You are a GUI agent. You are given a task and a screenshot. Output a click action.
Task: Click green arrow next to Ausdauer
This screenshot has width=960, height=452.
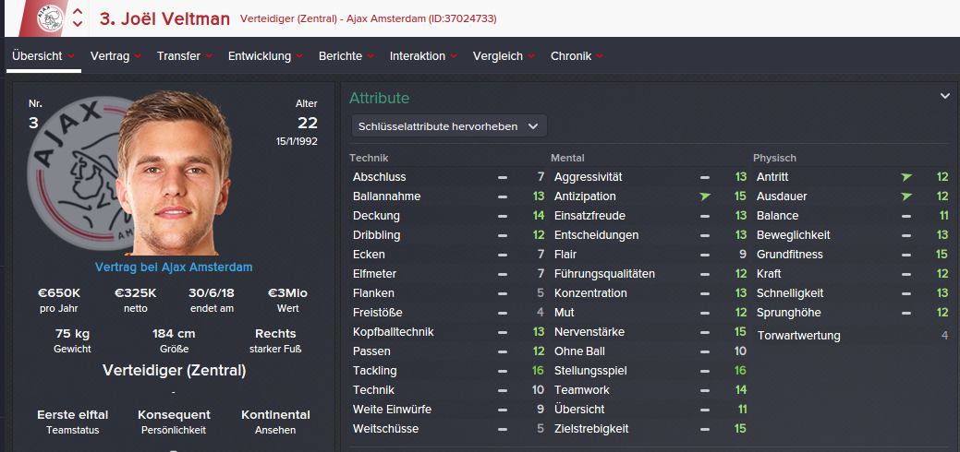906,196
